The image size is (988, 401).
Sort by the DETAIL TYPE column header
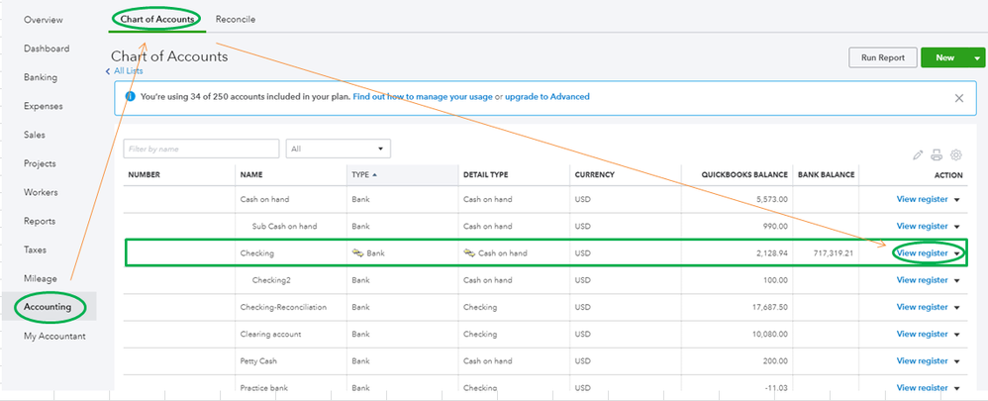click(486, 175)
